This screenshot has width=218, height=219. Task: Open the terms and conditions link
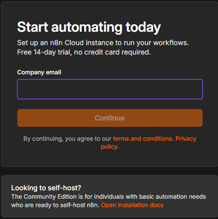(x=143, y=139)
